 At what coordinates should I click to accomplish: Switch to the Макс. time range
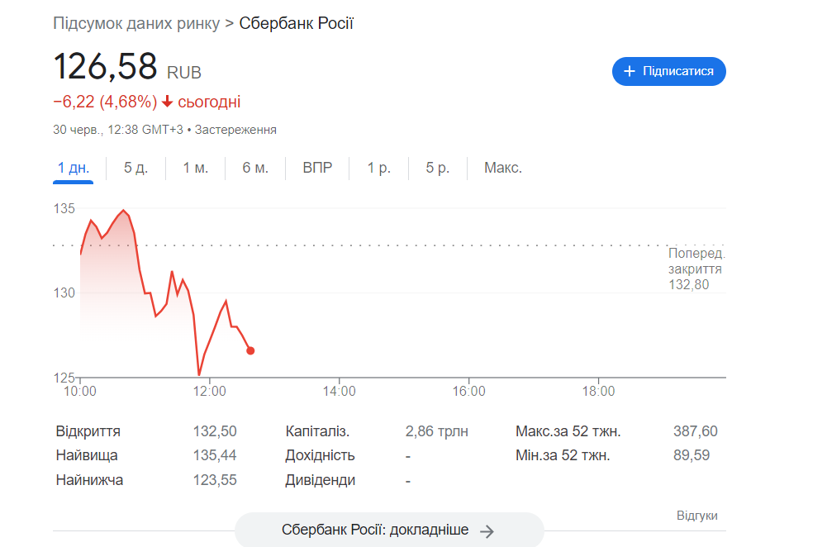tap(501, 167)
